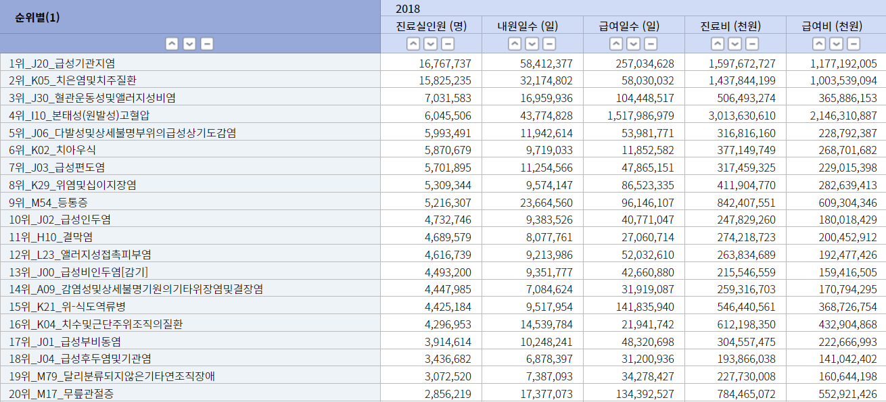
Task: Sort 급여일수 (일) column descending
Action: [x=634, y=44]
